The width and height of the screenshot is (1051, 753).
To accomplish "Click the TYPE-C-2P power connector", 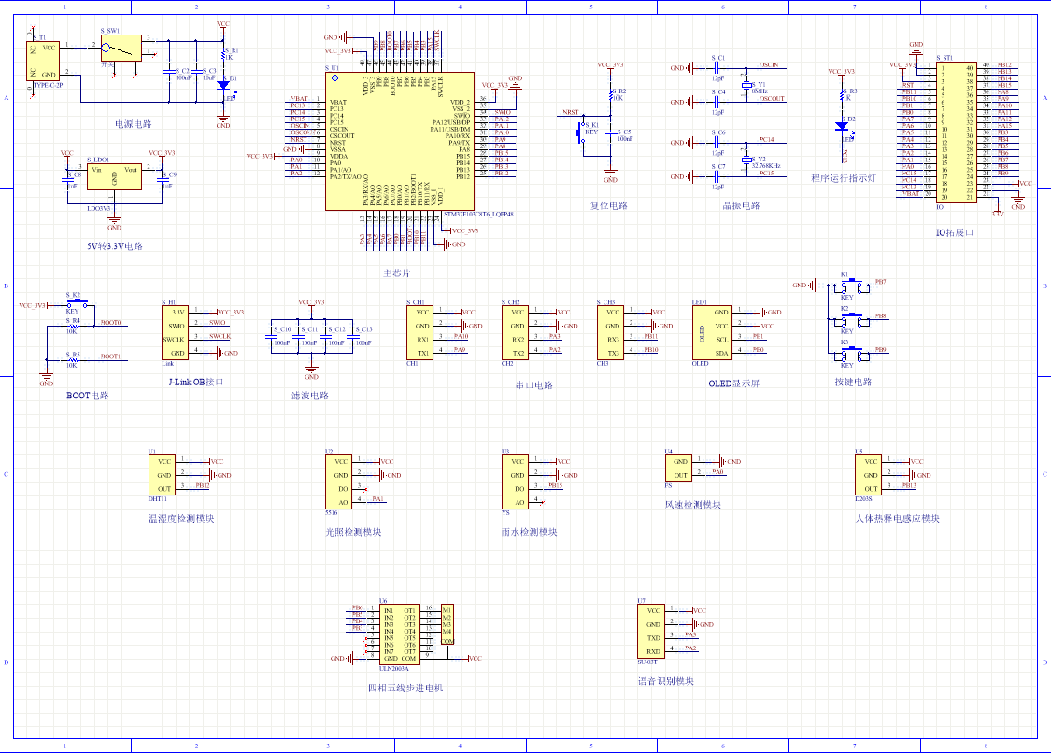I will 43,61.
